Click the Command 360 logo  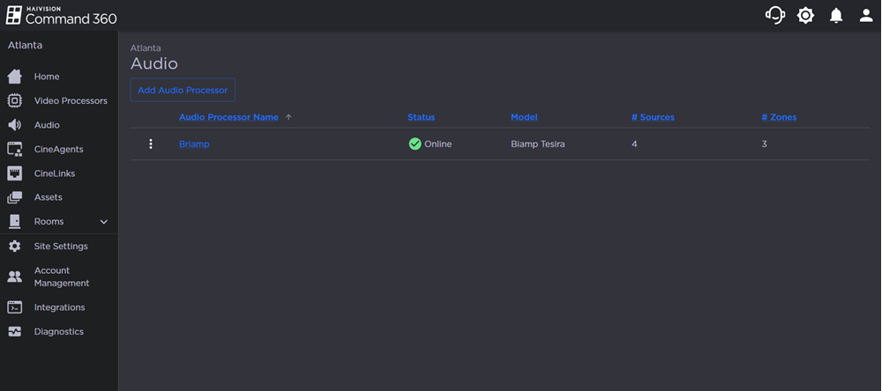point(62,16)
